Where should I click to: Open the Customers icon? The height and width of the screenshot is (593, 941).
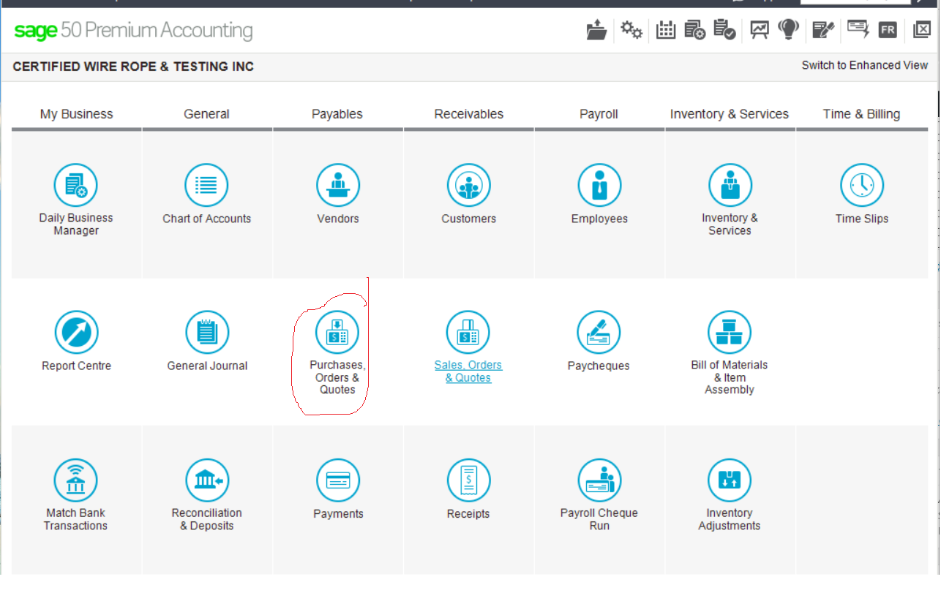469,185
